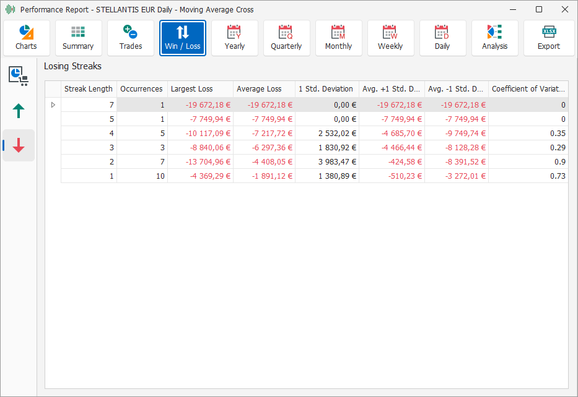
Task: Expand the streak length 7 row
Action: click(53, 105)
